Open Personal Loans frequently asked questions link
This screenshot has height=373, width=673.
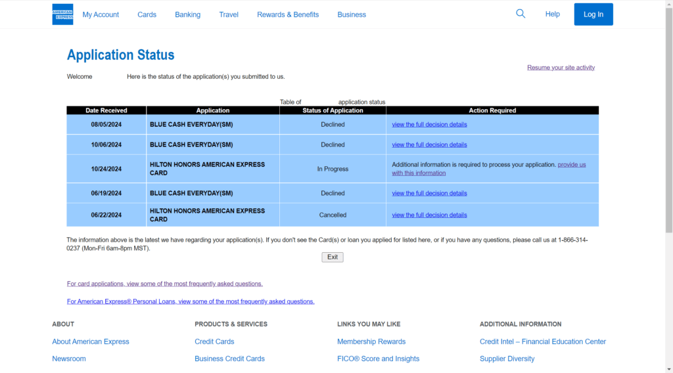191,301
